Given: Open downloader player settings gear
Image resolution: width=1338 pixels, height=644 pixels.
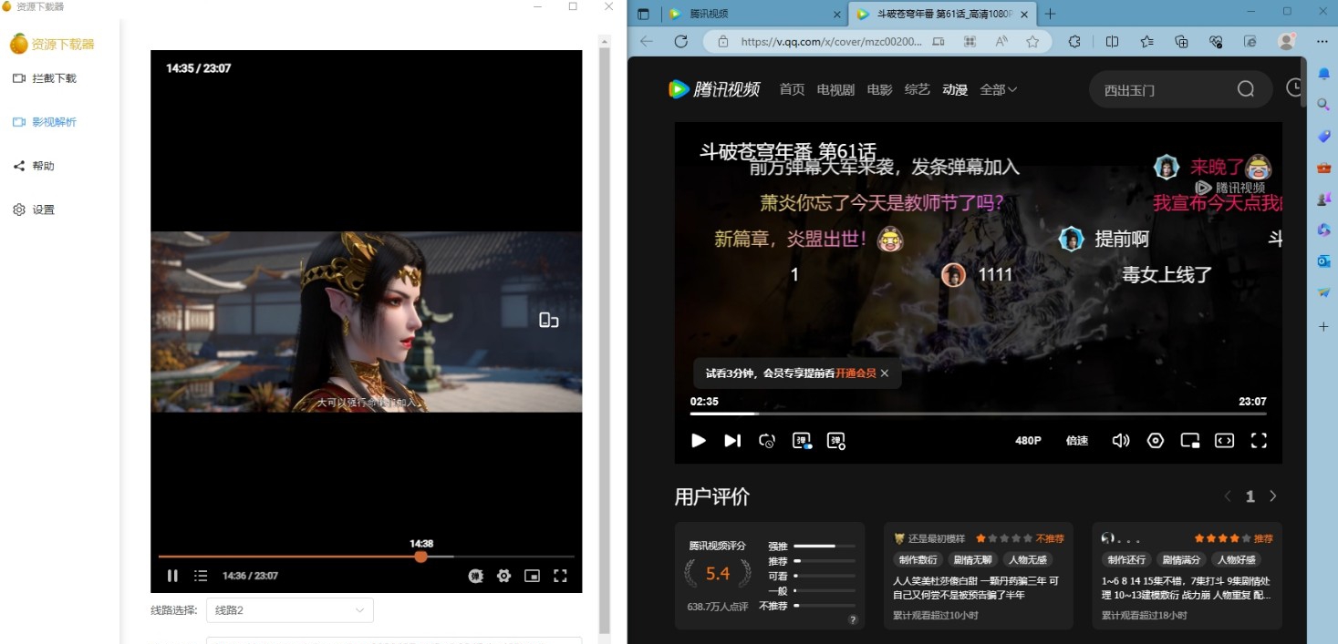Looking at the screenshot, I should [x=503, y=576].
